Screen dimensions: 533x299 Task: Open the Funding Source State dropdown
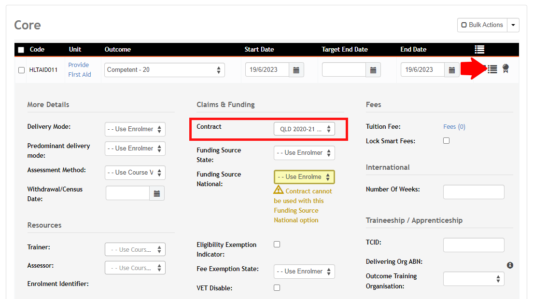pos(304,153)
